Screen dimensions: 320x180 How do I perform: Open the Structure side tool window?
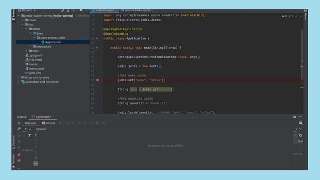pyautogui.click(x=13, y=142)
